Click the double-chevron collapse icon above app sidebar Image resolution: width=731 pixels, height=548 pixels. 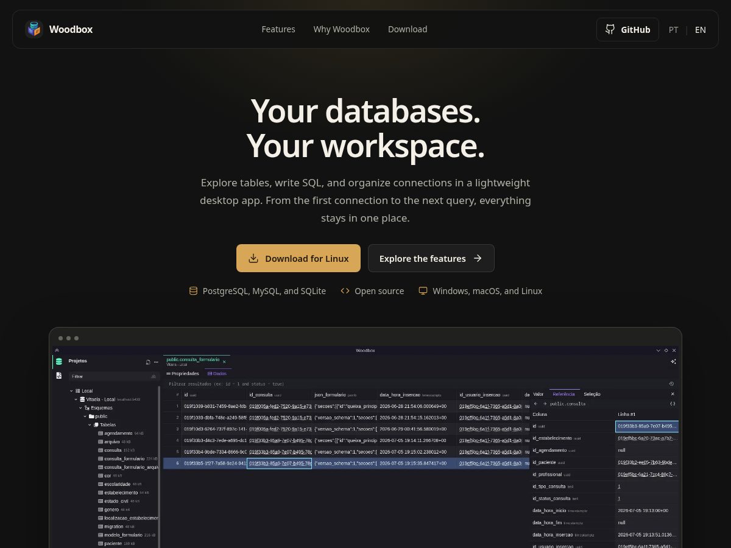pyautogui.click(x=57, y=350)
